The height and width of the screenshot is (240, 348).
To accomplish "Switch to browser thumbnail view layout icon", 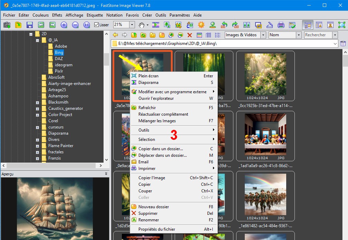I will pyautogui.click(x=308, y=25).
